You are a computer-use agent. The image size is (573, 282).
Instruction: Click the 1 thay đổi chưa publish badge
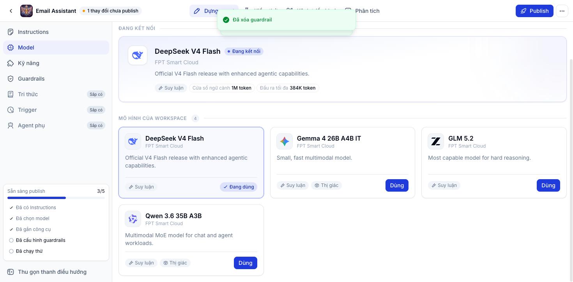[110, 11]
